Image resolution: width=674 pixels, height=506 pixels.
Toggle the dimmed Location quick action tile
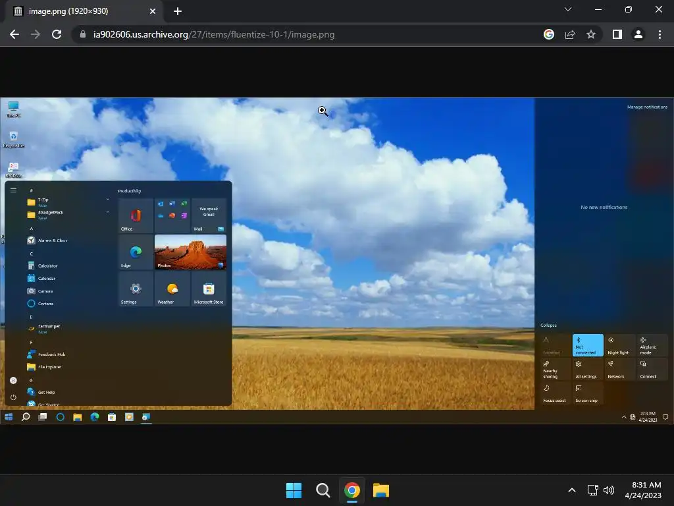[x=556, y=345]
